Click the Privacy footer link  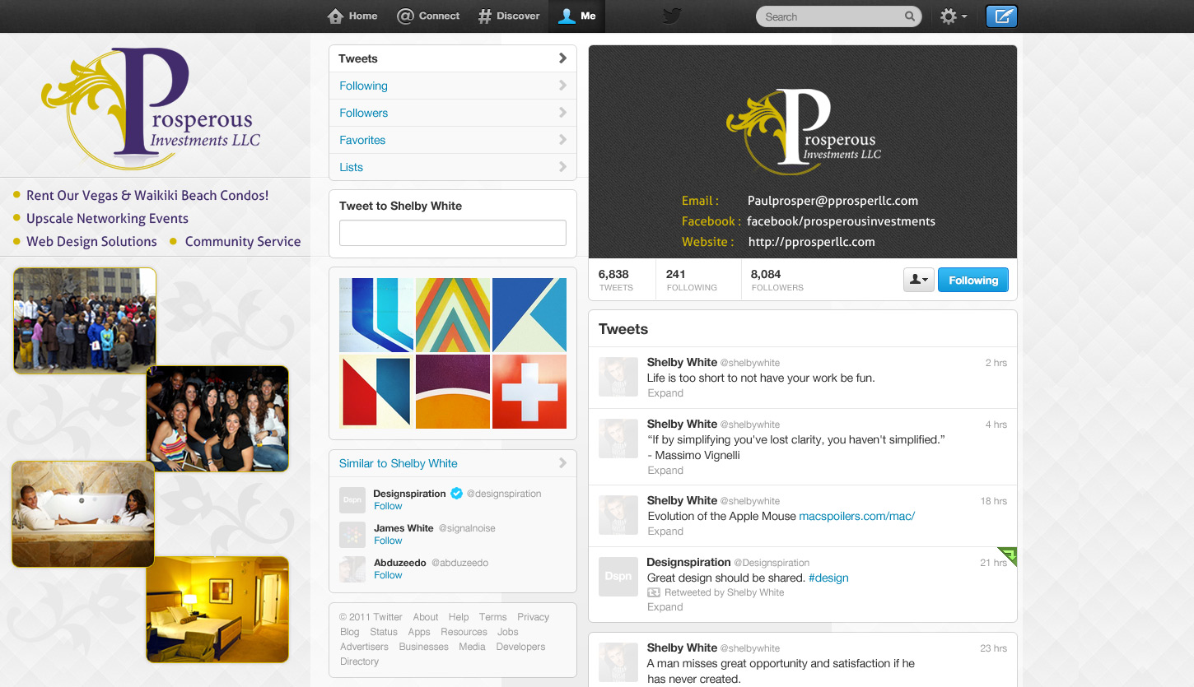[x=533, y=617]
